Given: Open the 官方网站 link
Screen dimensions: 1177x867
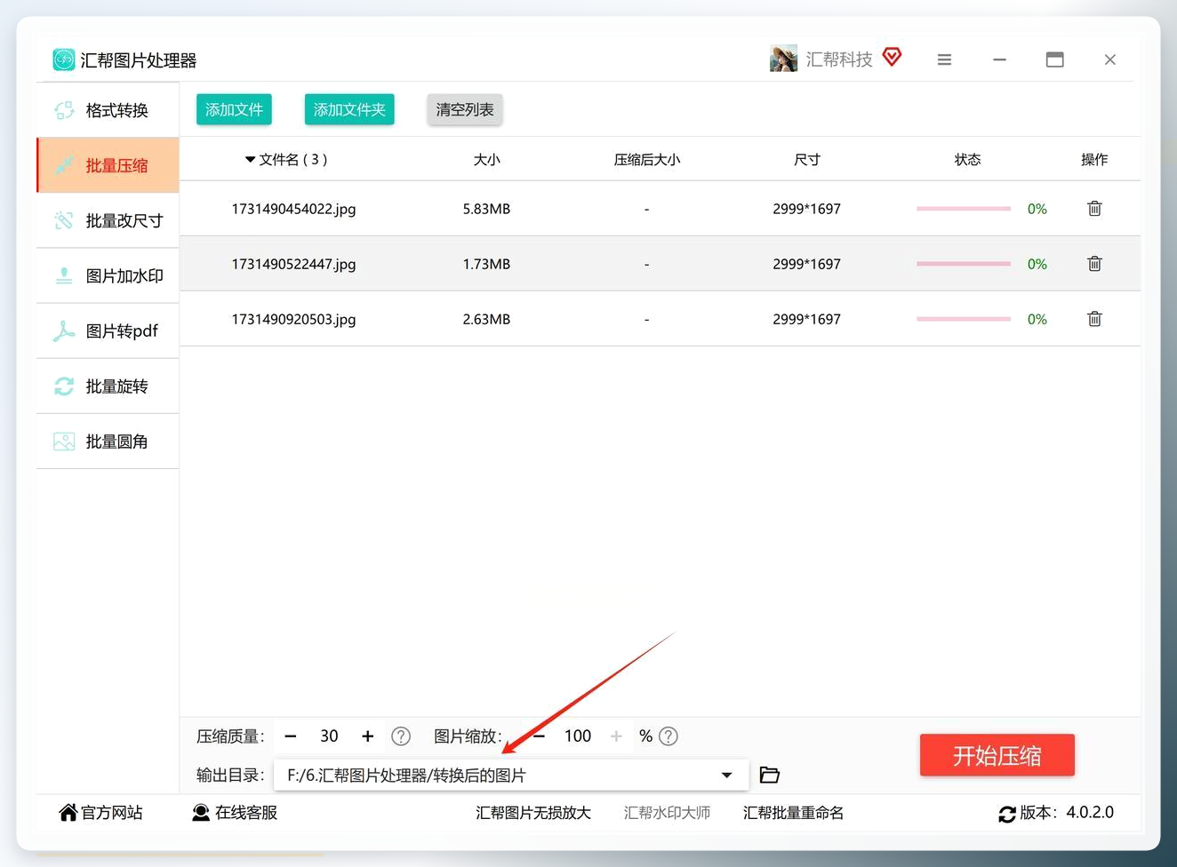Looking at the screenshot, I should coord(101,813).
